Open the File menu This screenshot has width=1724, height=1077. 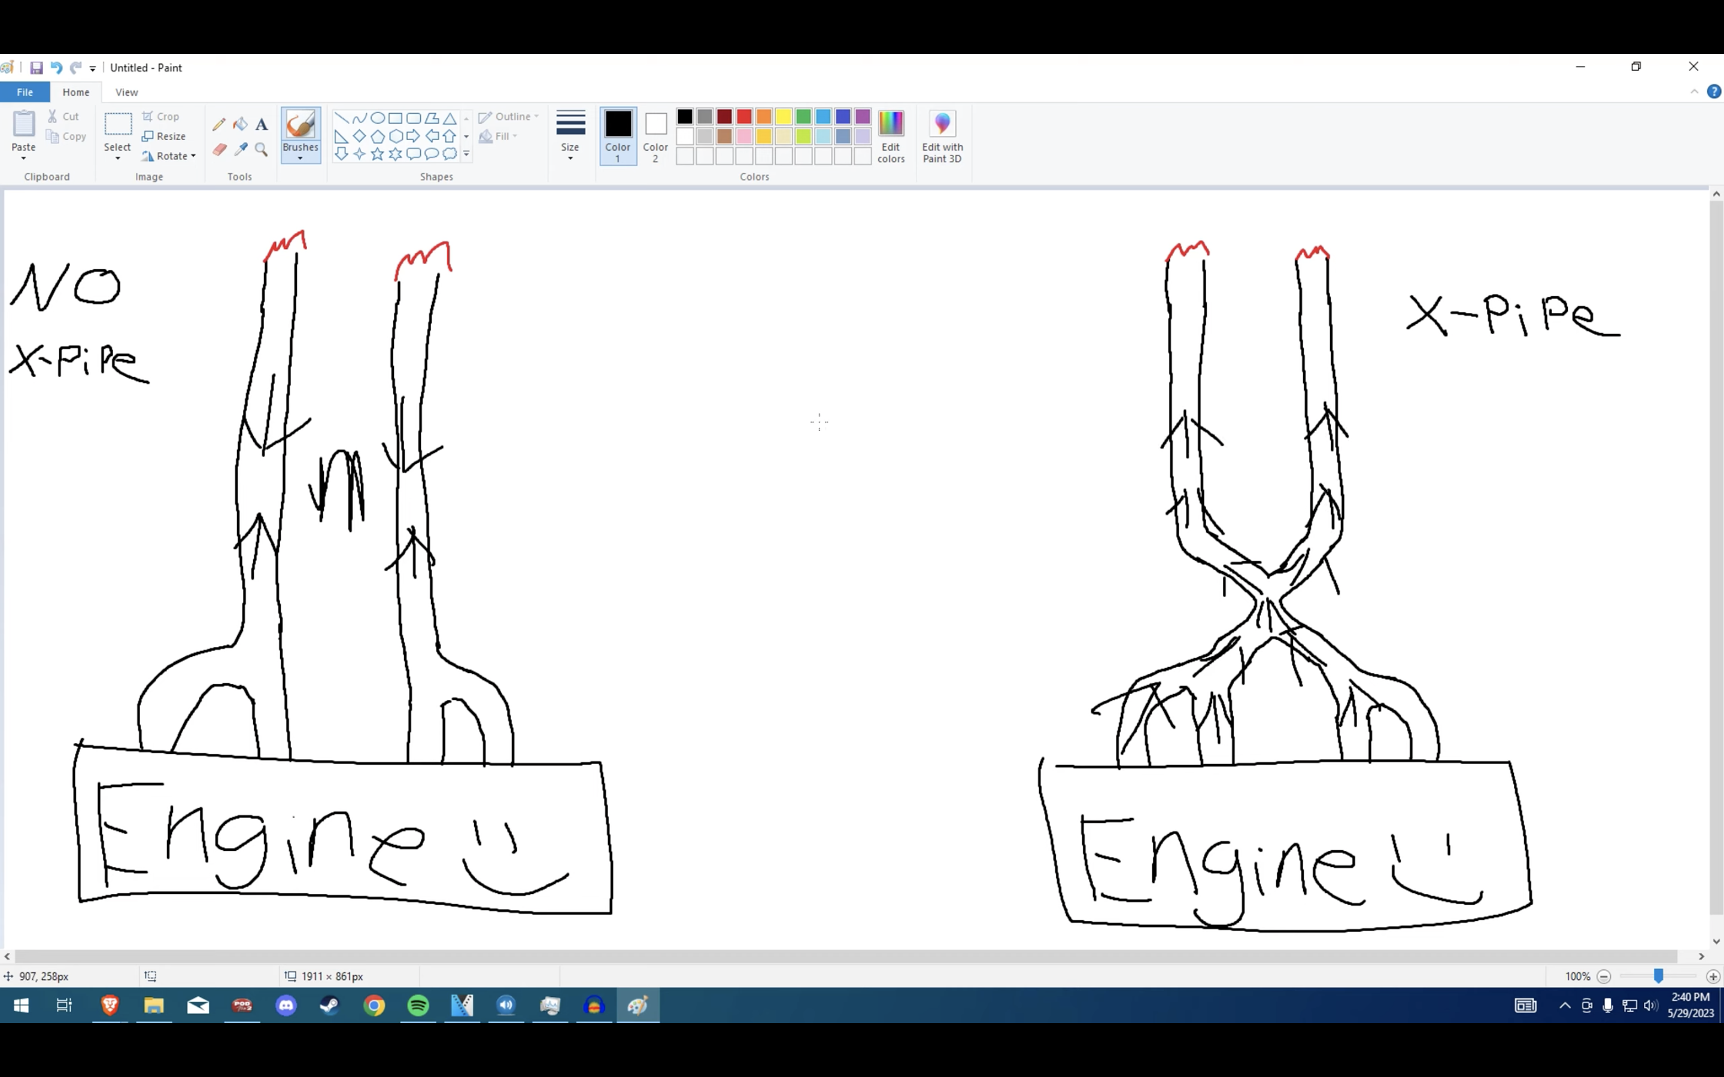pyautogui.click(x=25, y=92)
